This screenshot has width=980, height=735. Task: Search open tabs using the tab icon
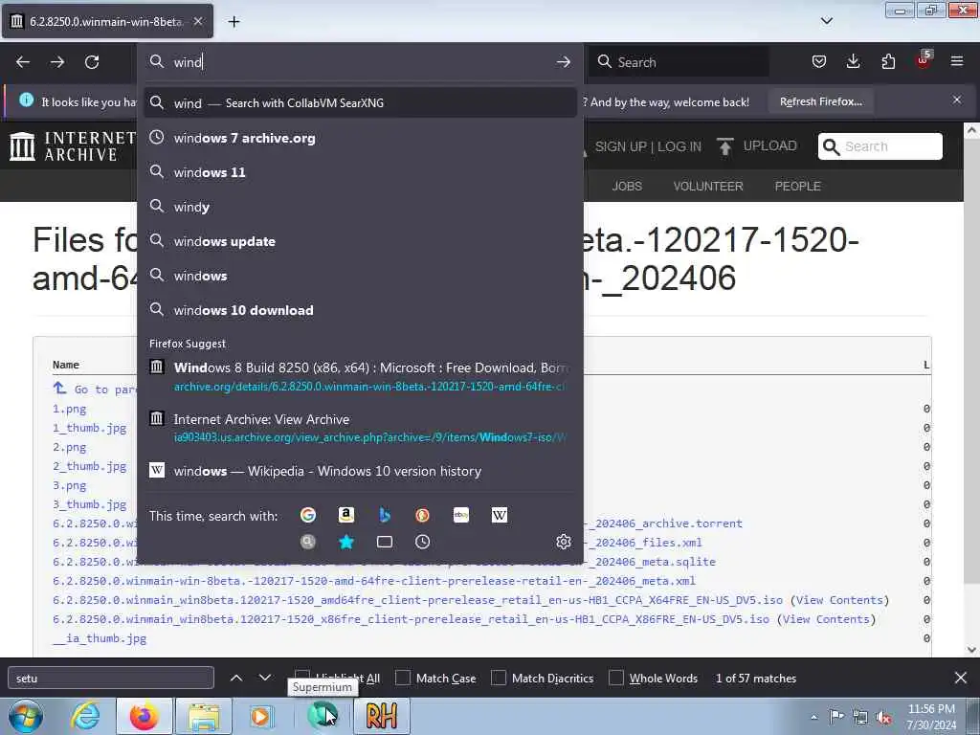coord(385,542)
